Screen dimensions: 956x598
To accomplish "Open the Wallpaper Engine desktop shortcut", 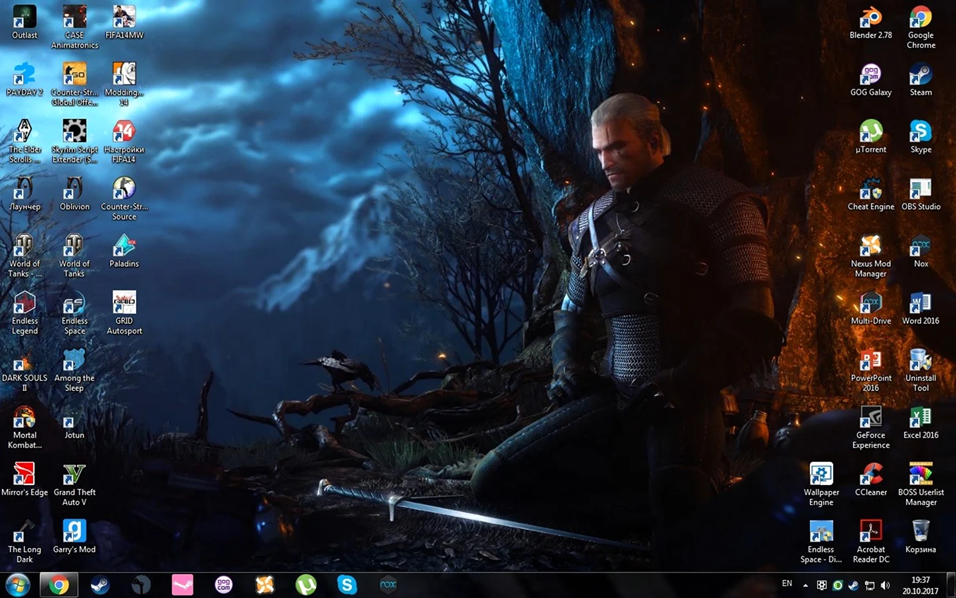I will 821,476.
